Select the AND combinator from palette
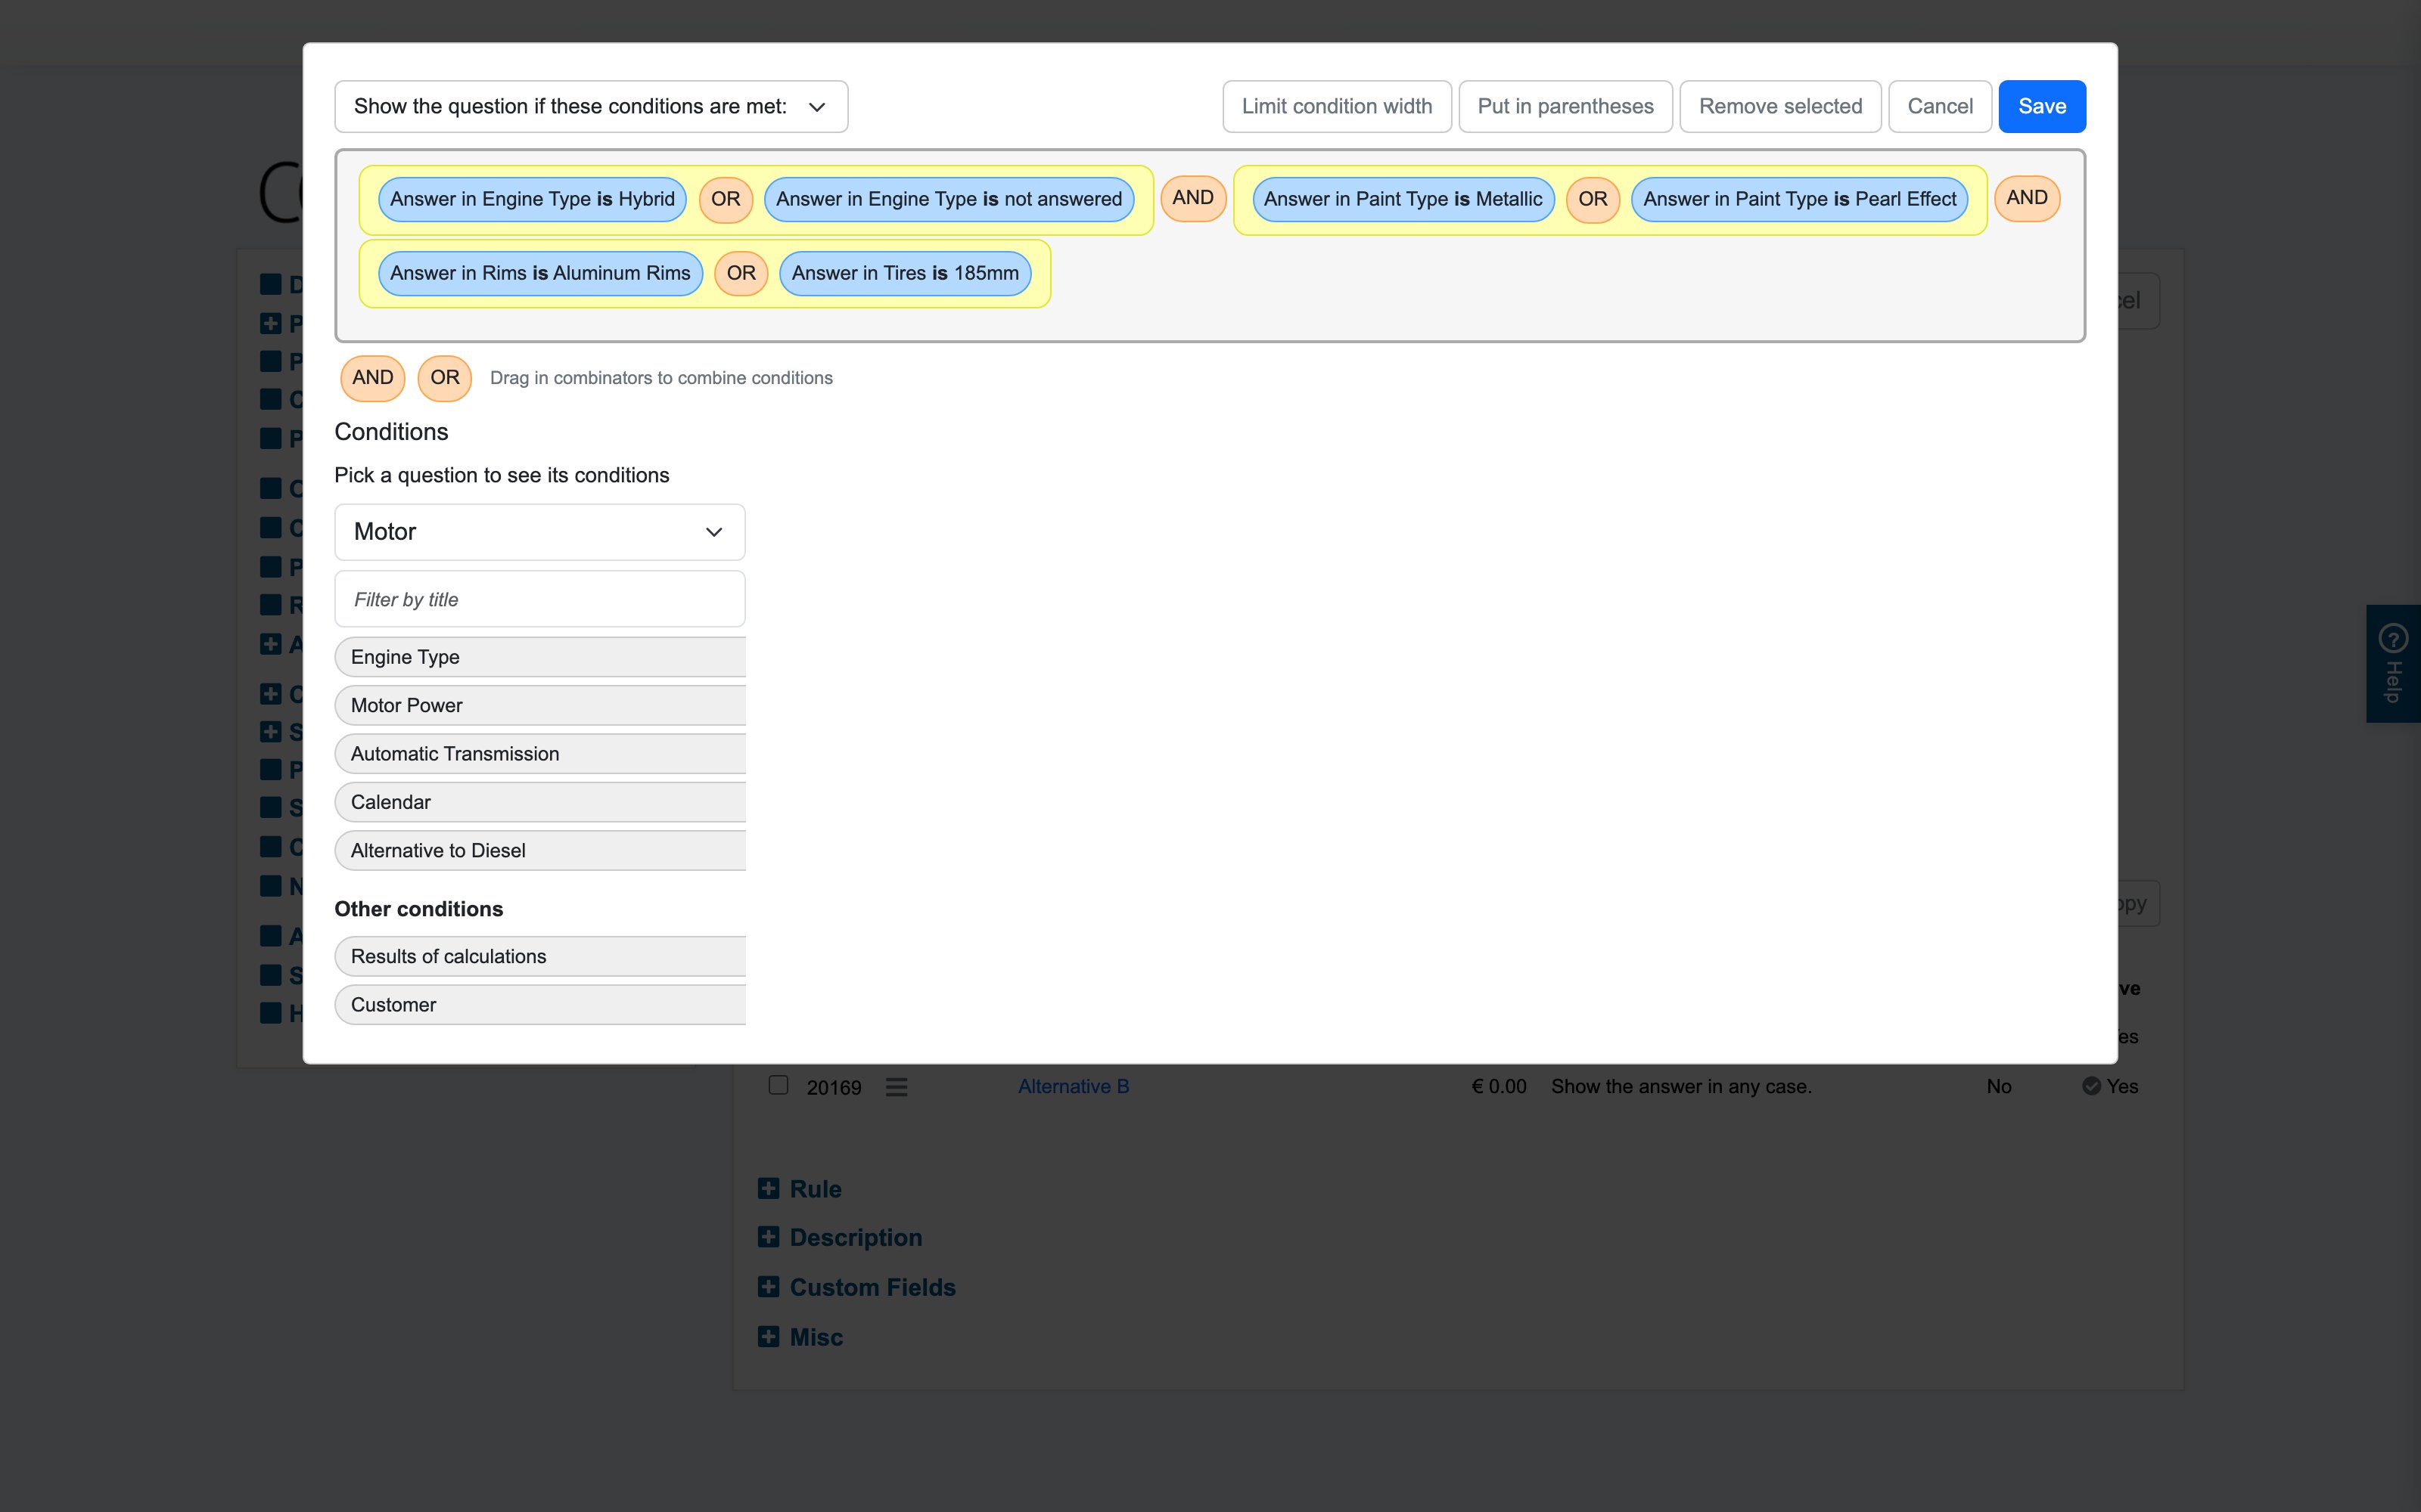2421x1512 pixels. pyautogui.click(x=372, y=378)
